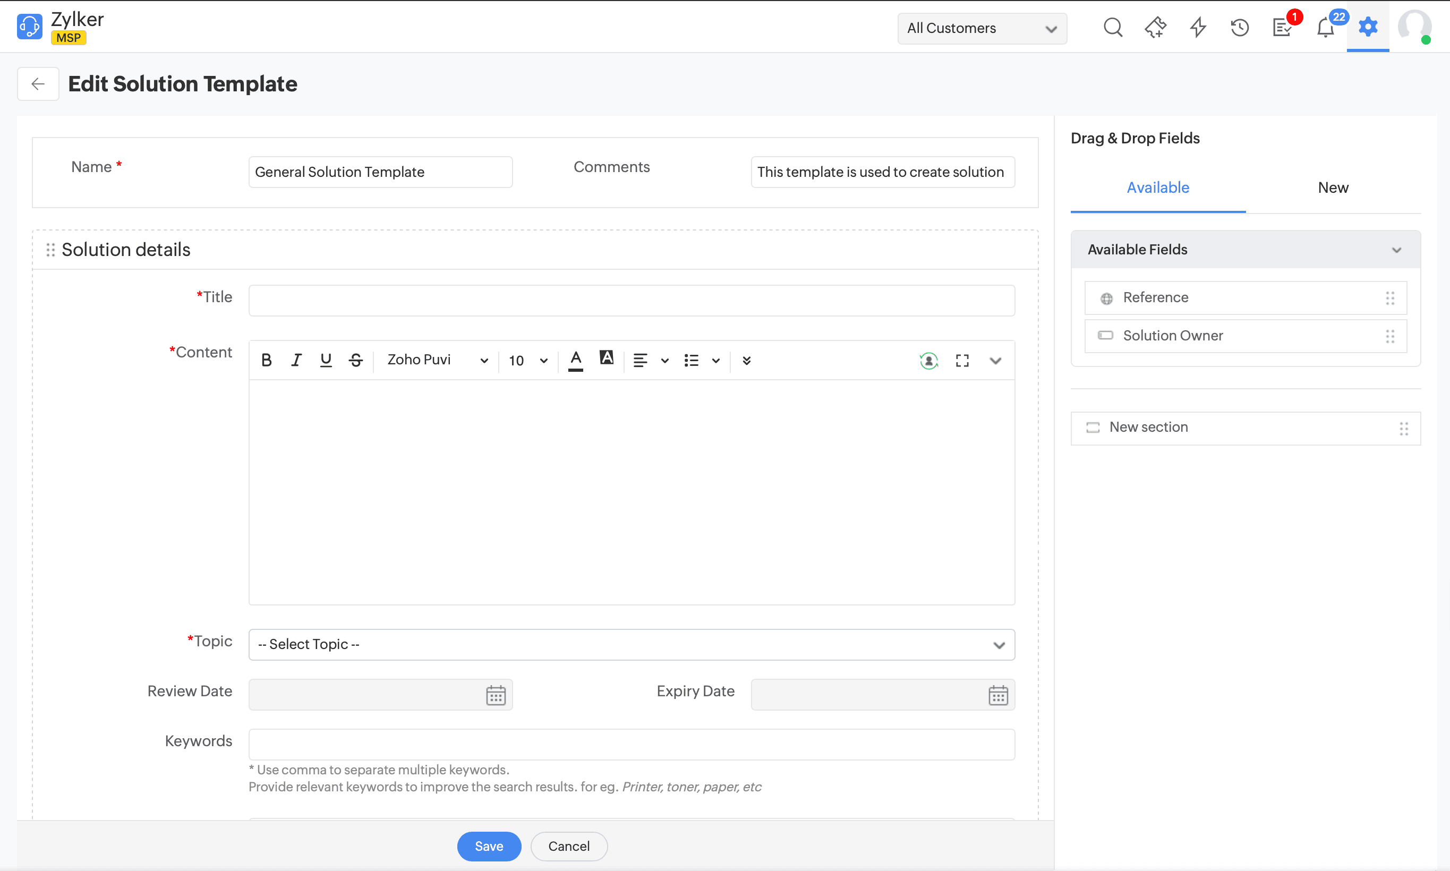Viewport: 1450px width, 871px height.
Task: Click the Title input field
Action: (632, 301)
